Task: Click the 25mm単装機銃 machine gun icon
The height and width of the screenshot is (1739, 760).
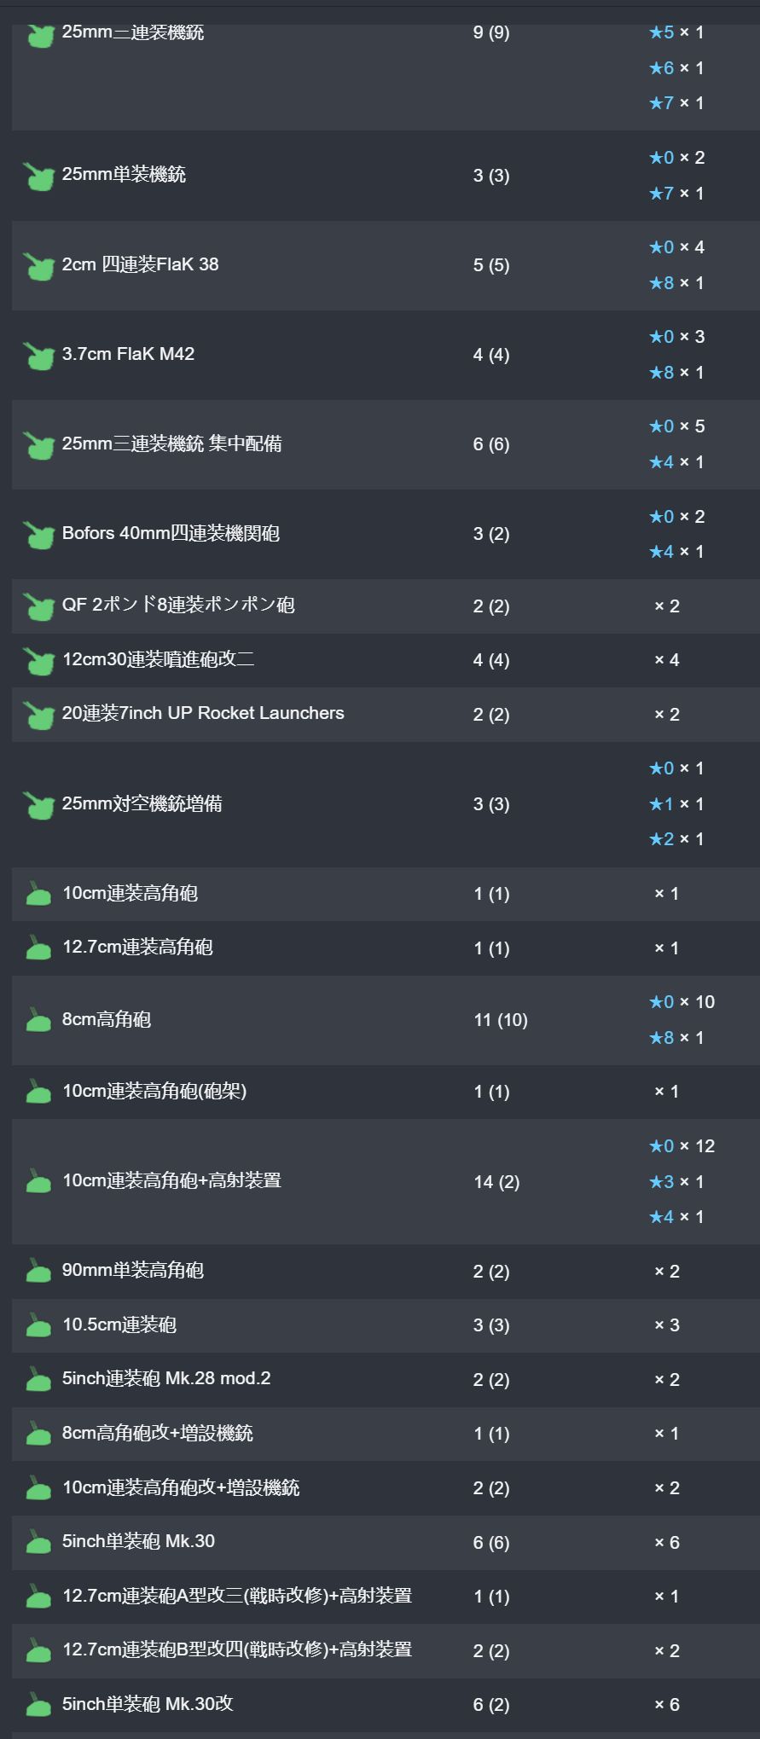Action: tap(38, 176)
